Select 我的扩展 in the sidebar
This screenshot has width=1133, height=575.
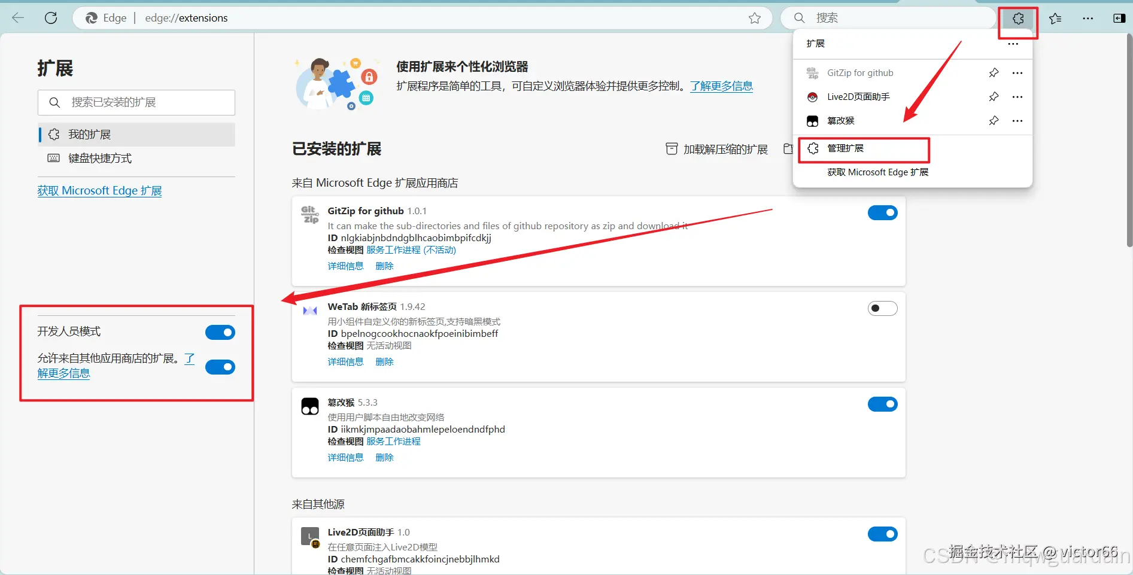pos(136,135)
